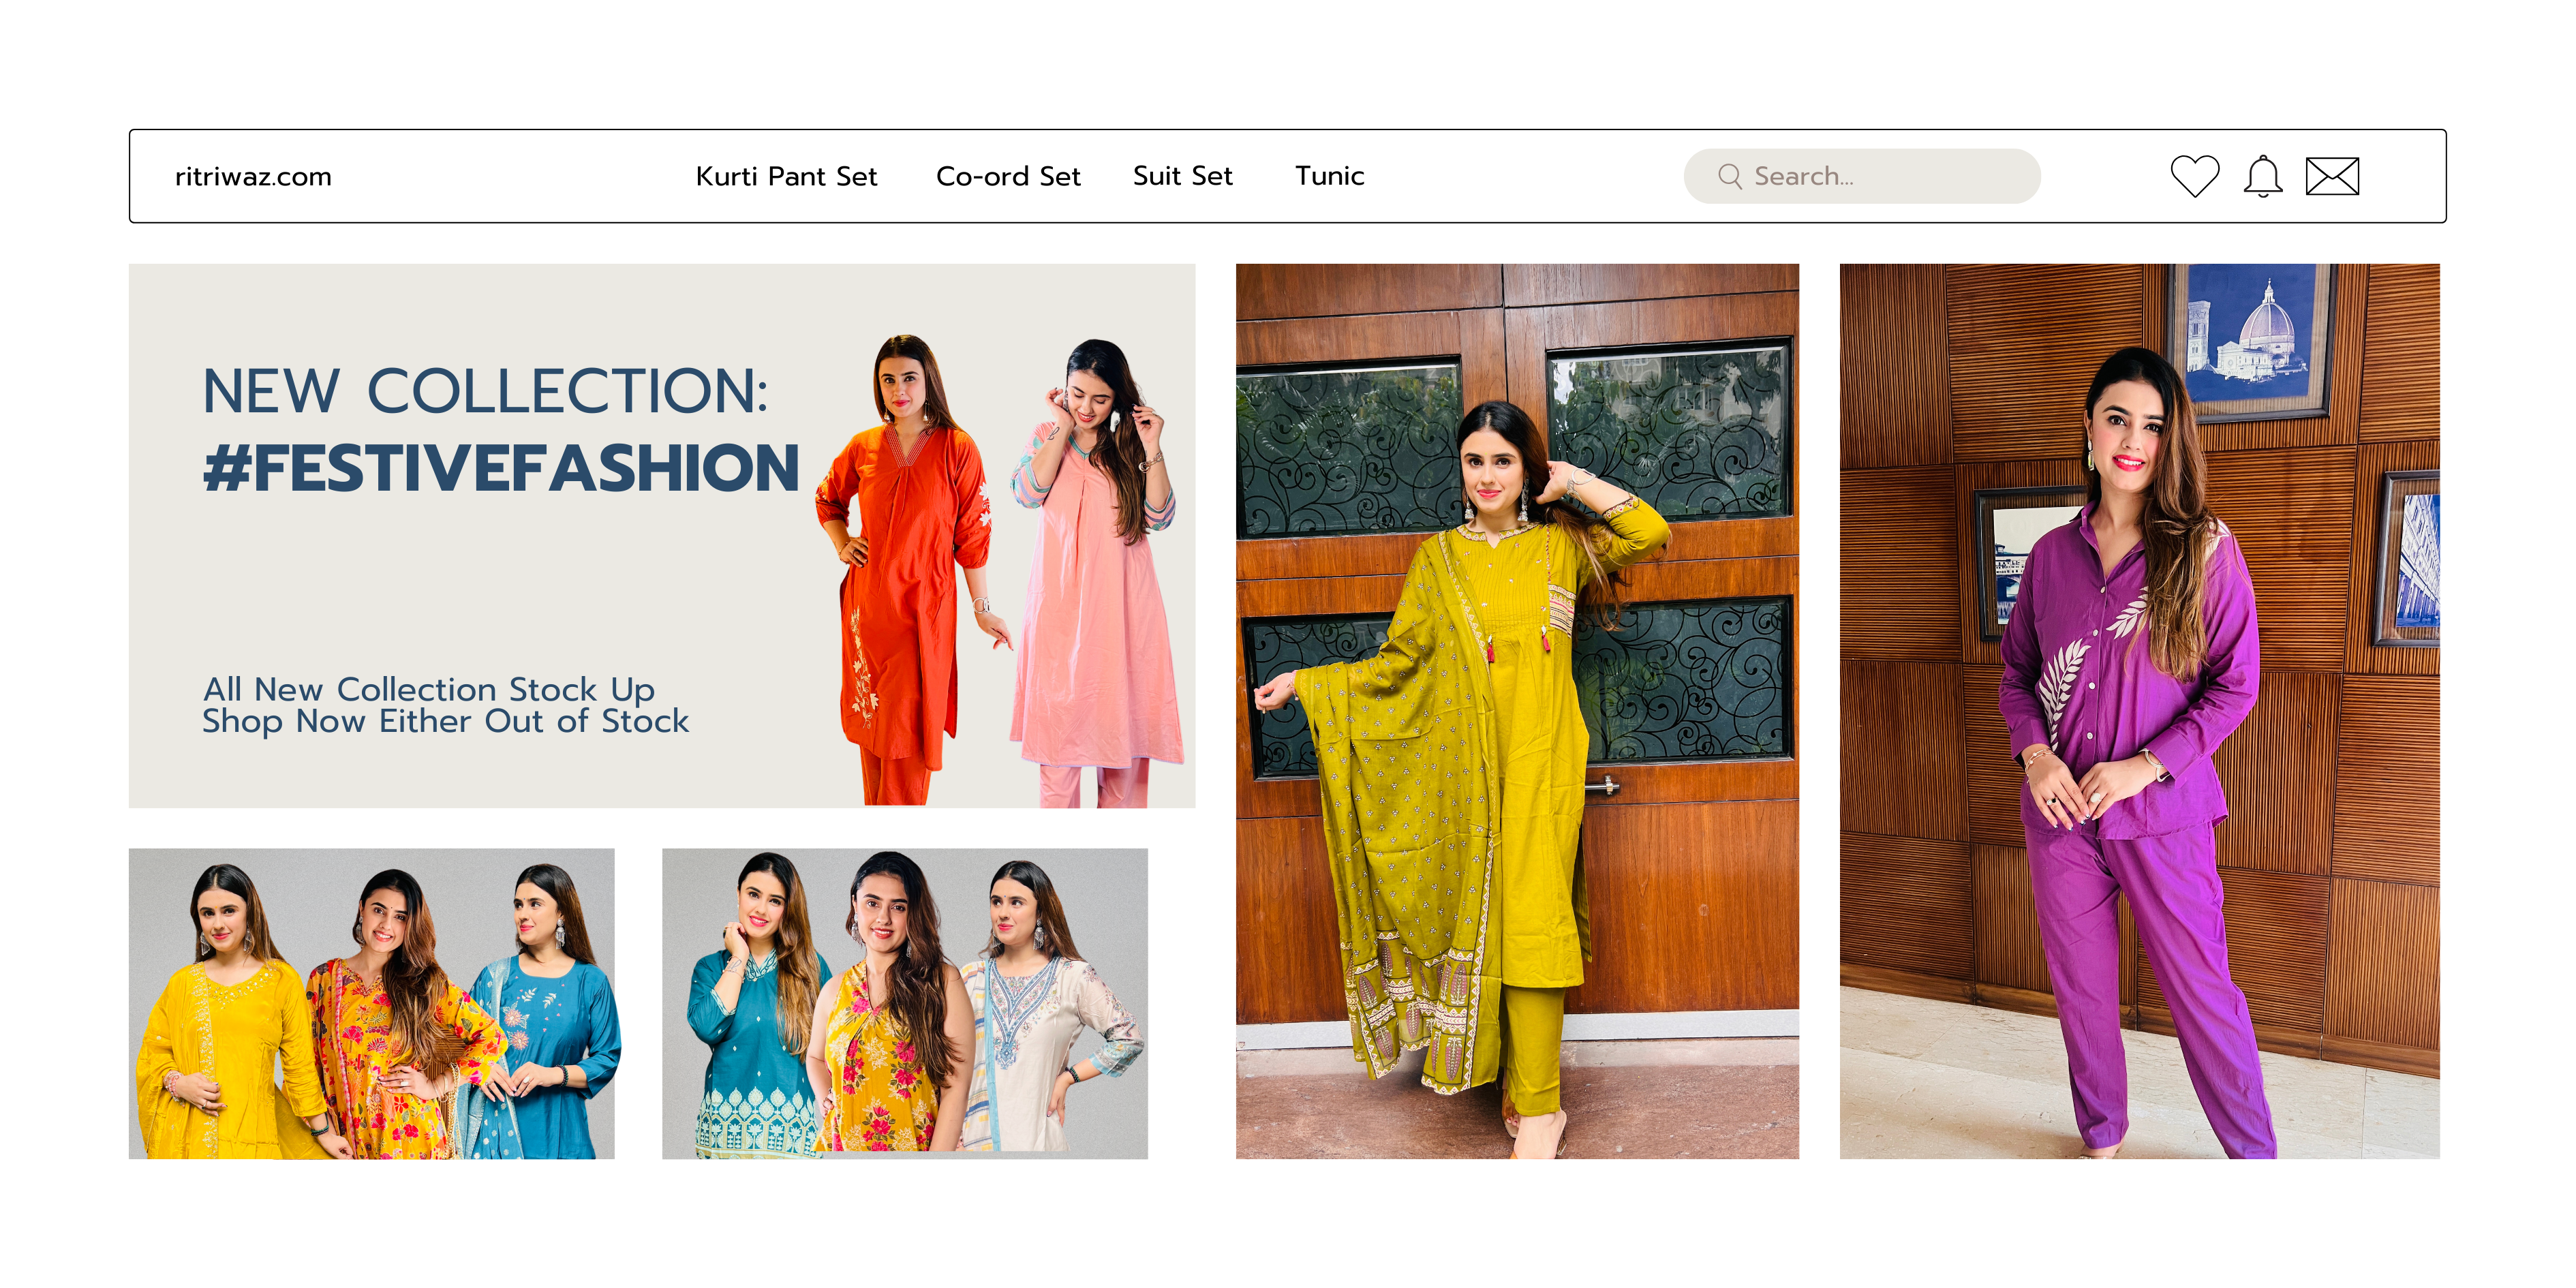Open the Kurti Pant Set menu

coord(786,176)
